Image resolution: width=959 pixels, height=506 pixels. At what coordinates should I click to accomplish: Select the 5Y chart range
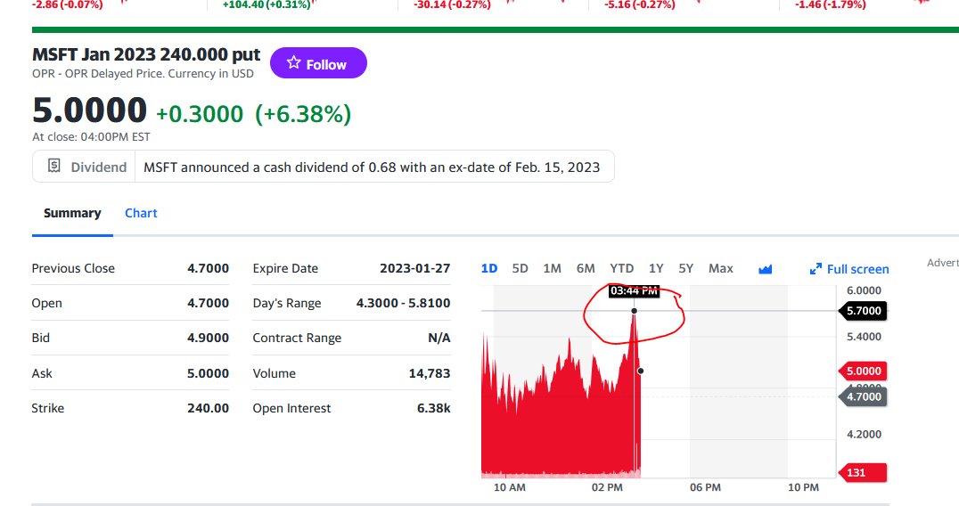tap(686, 268)
